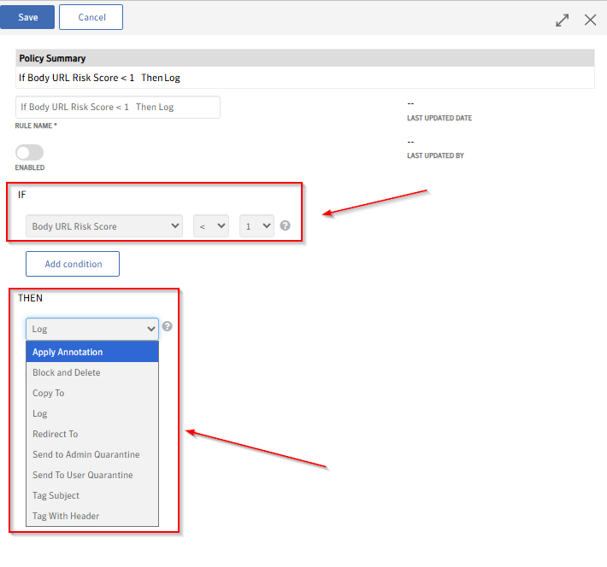Click help icon beside THEN action dropdown
This screenshot has height=567, width=607.
(168, 326)
